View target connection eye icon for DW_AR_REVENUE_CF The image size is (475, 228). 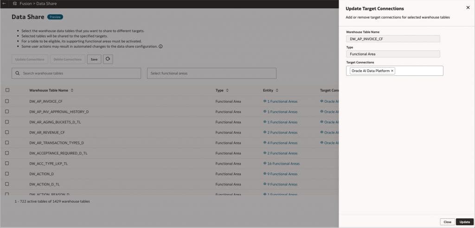click(x=322, y=132)
